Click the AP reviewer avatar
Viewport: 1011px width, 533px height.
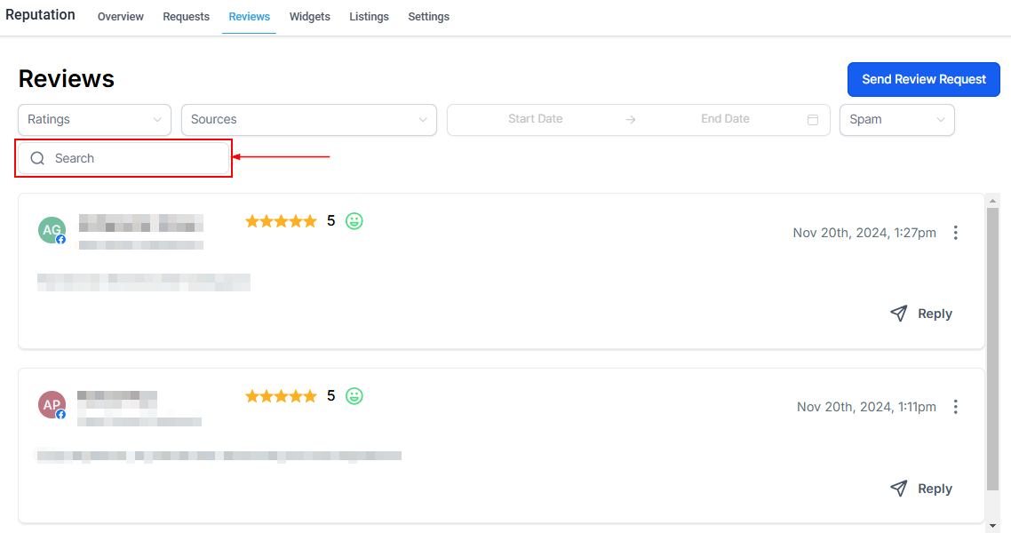[x=52, y=405]
